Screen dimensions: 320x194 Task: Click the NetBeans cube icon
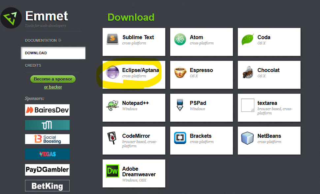coord(247,138)
